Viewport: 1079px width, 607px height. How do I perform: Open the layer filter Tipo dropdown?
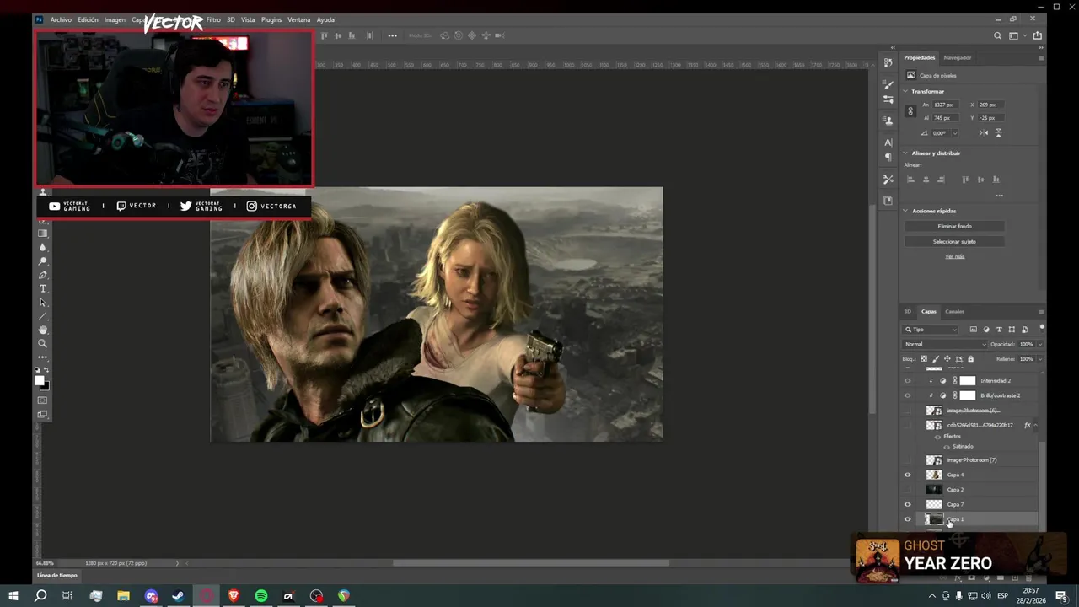pyautogui.click(x=931, y=330)
